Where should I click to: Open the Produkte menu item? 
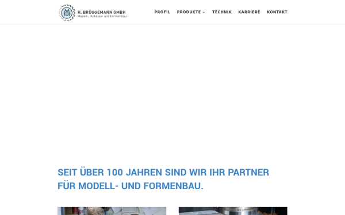click(189, 12)
